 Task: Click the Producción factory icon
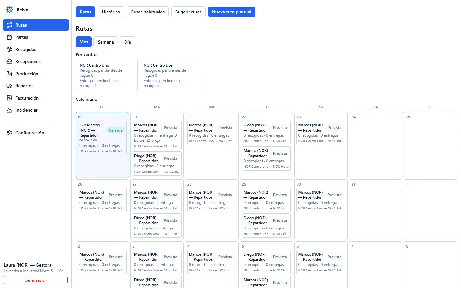[9, 74]
